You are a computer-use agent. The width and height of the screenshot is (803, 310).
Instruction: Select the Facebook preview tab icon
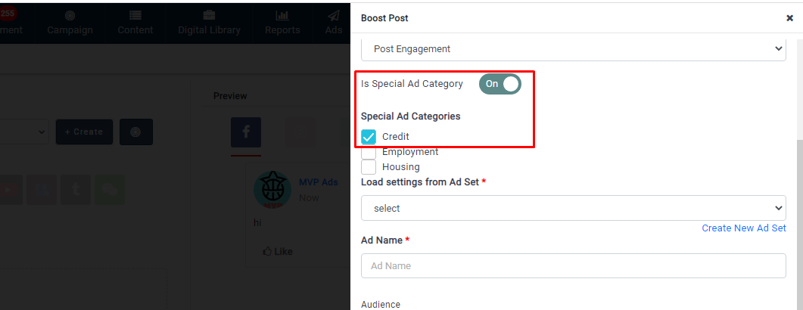(246, 132)
